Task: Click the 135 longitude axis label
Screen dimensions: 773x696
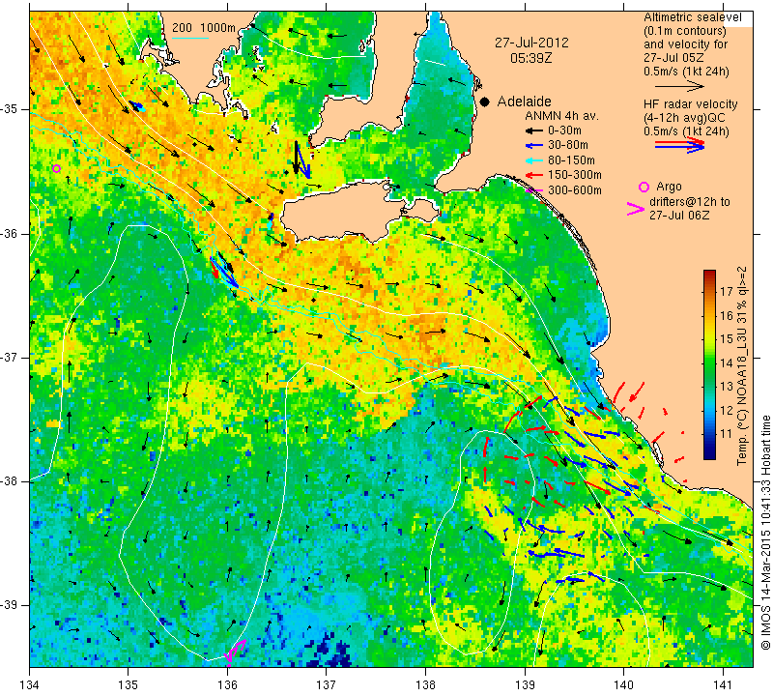Action: [129, 685]
